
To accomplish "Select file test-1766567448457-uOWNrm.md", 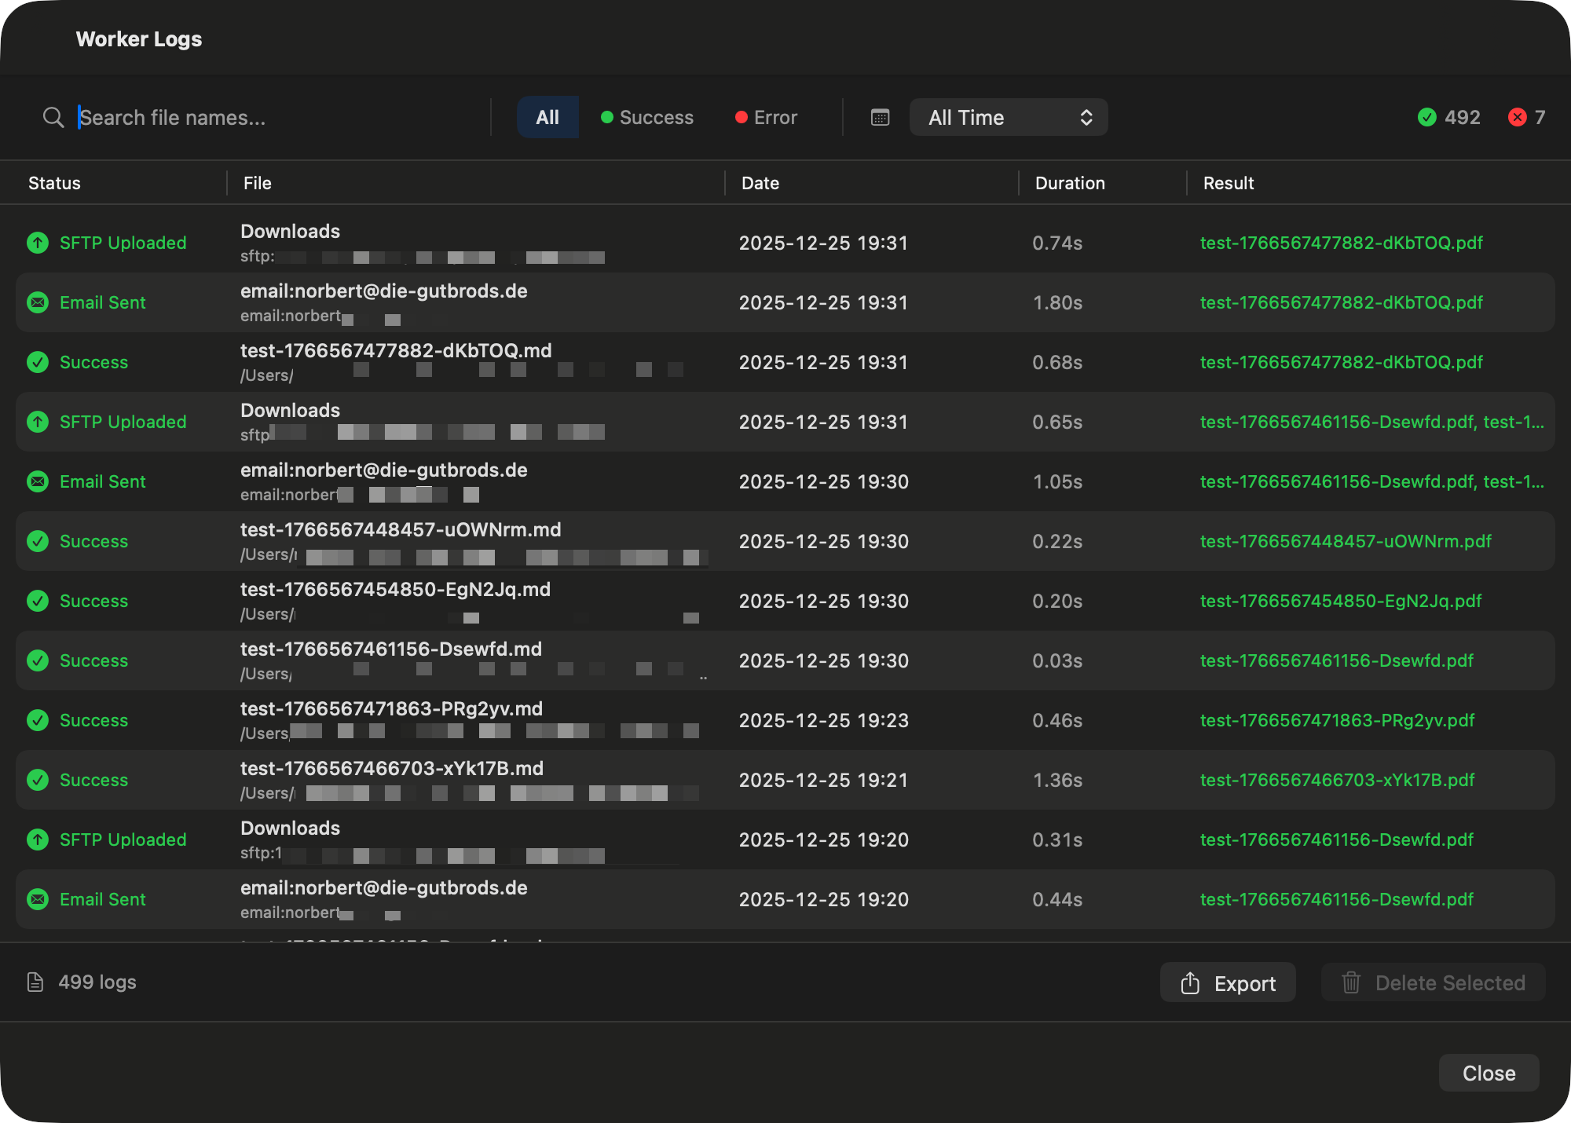I will coord(401,529).
